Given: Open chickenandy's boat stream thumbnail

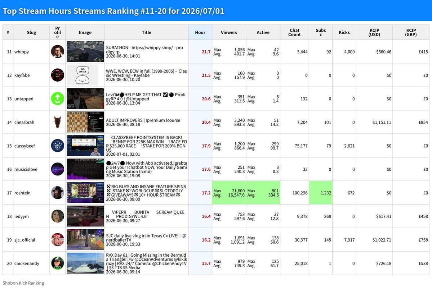Looking at the screenshot, I should click(85, 263).
